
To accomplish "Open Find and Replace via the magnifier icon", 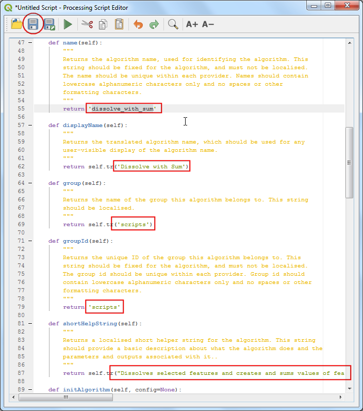I will [173, 24].
